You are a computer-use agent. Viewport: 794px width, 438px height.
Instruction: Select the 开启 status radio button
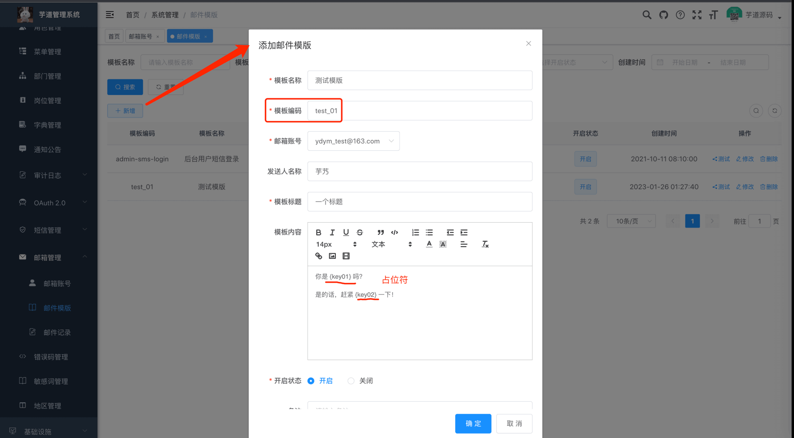311,381
